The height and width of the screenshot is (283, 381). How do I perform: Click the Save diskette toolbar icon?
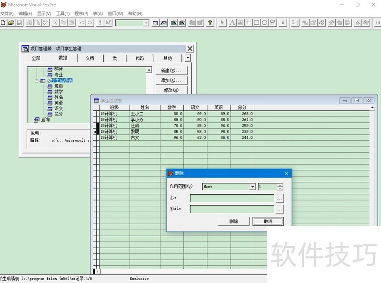[x=19, y=23]
